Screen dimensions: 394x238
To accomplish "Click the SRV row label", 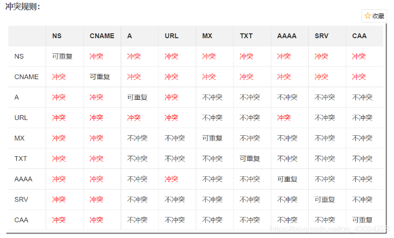I will click(21, 199).
